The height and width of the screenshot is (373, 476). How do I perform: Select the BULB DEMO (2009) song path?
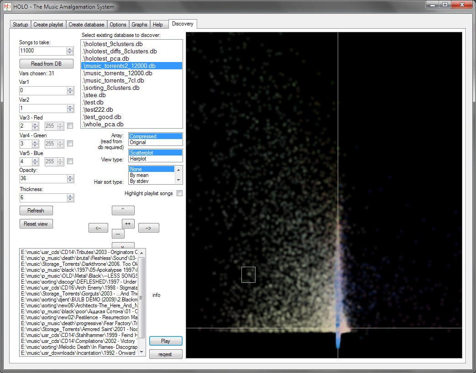[79, 299]
